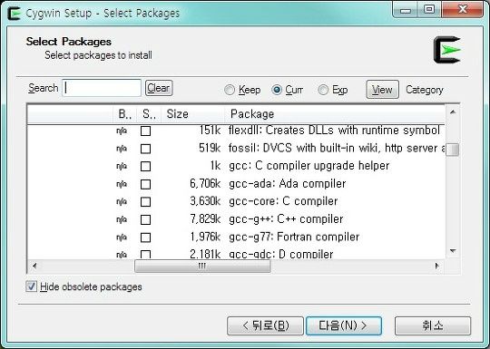This screenshot has height=349, width=490.
Task: Select the Exp radio button
Action: coord(323,90)
